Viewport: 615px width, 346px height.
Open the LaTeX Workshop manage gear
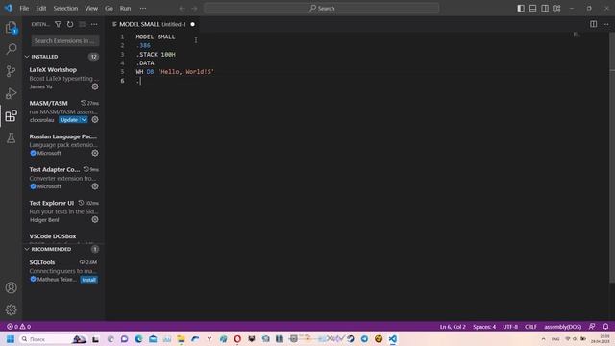click(x=95, y=86)
